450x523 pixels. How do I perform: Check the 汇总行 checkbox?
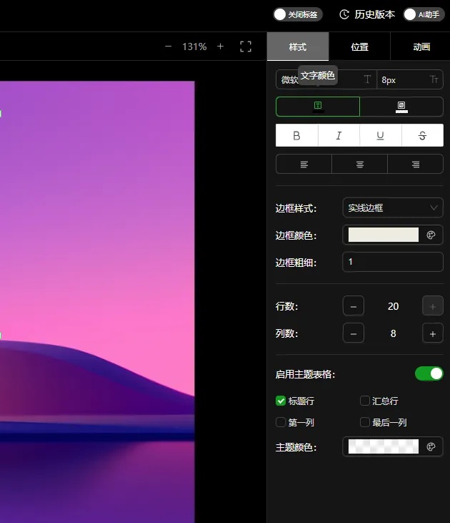coord(365,401)
